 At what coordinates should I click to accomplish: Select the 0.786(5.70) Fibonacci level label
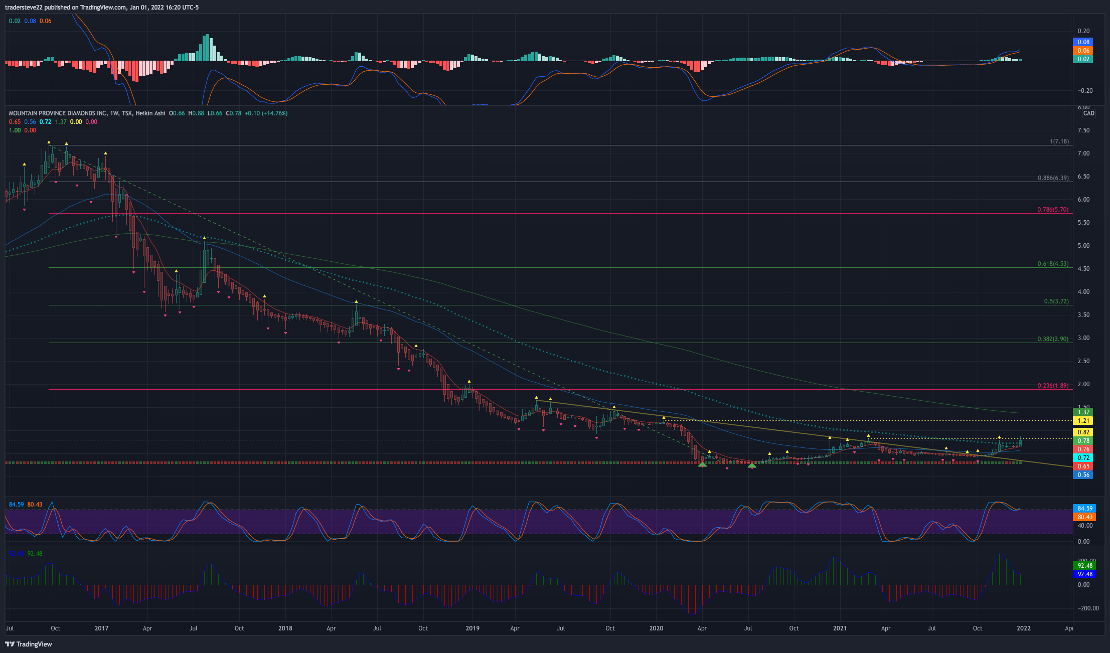click(1053, 210)
